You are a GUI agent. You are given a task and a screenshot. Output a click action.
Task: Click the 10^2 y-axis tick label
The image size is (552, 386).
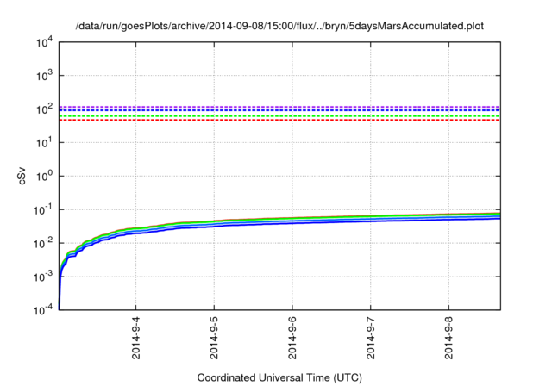(44, 109)
